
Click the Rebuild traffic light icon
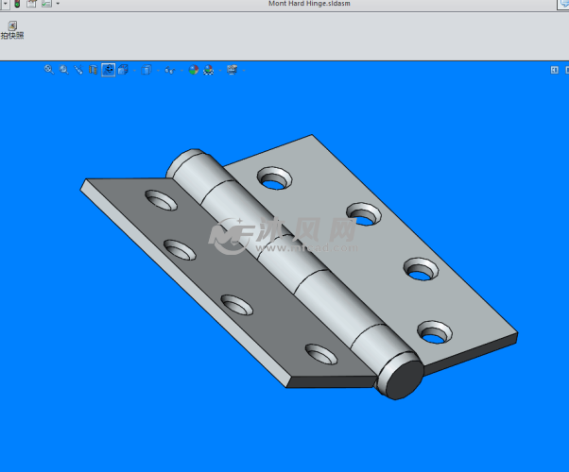tap(16, 4)
